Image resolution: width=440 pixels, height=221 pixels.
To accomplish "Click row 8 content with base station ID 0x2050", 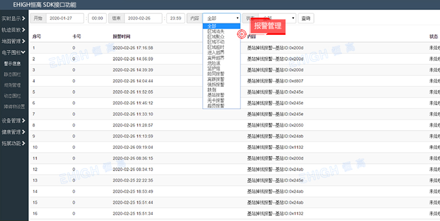I will click(275, 125).
